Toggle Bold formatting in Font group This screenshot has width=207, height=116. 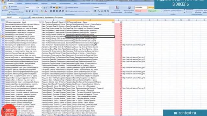[27, 11]
